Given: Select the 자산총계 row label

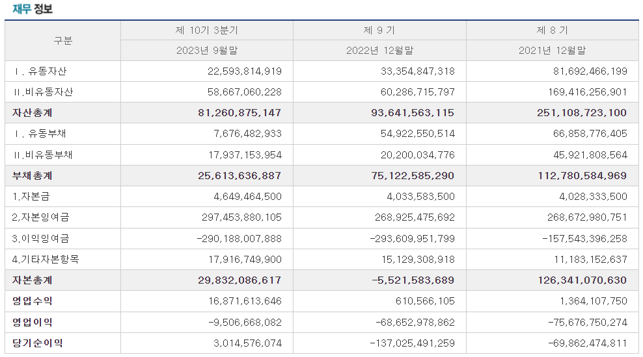Looking at the screenshot, I should pyautogui.click(x=33, y=113).
